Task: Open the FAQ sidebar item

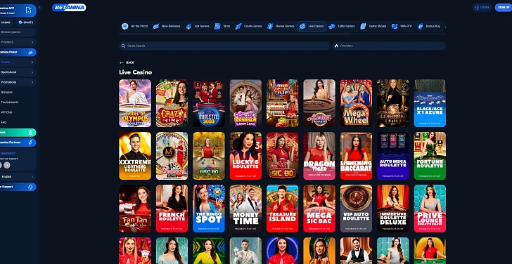Action: point(4,123)
